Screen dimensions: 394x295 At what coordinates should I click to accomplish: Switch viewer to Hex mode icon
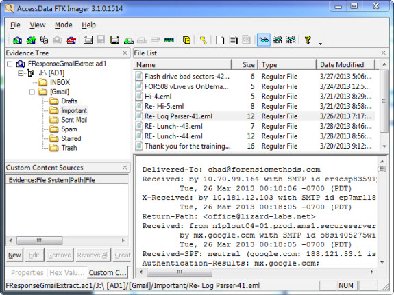point(291,40)
